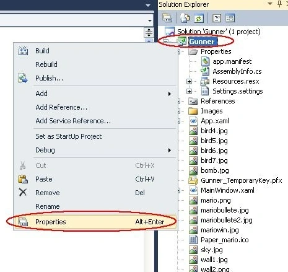Click the editor split bar handle

click(149, 32)
